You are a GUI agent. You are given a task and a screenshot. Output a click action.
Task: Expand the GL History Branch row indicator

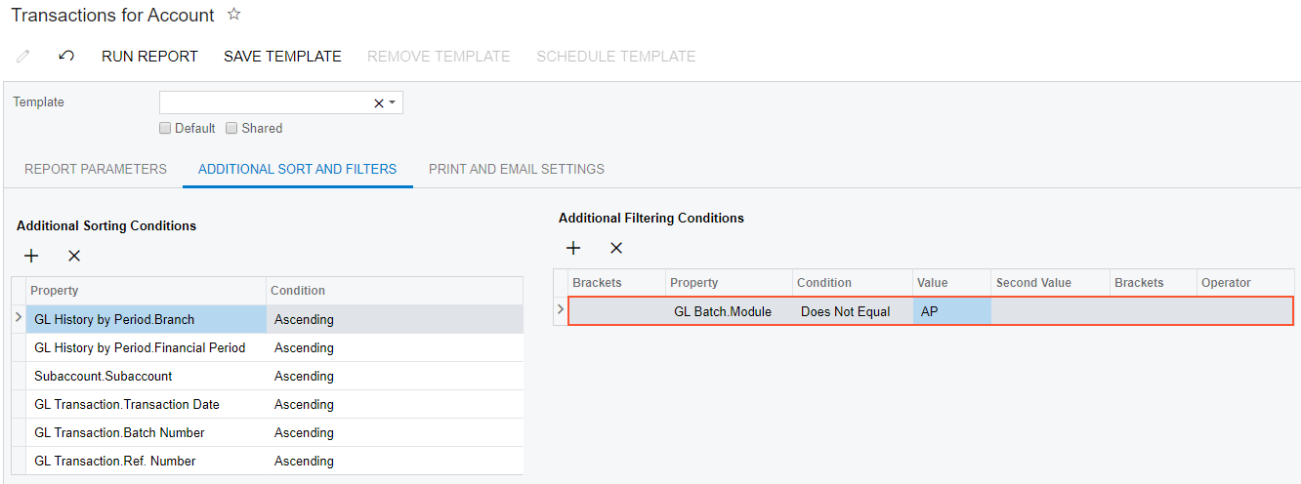tap(19, 318)
